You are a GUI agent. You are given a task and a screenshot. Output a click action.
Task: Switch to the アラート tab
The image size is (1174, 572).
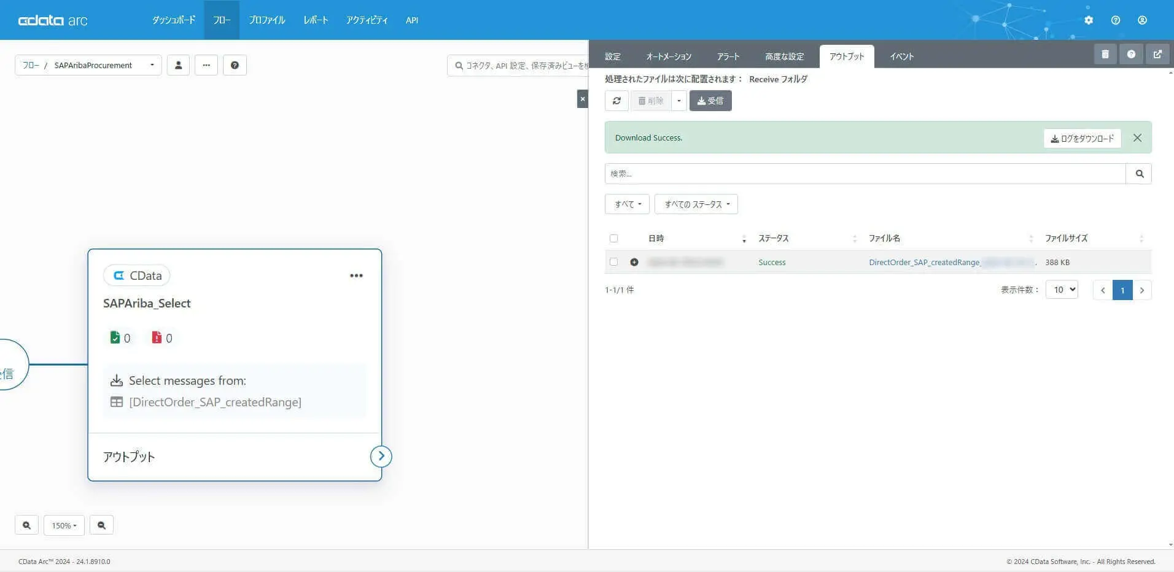728,56
